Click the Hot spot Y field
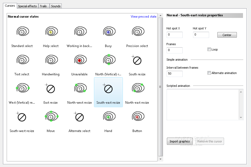This screenshot has width=251, height=167. point(201,35)
